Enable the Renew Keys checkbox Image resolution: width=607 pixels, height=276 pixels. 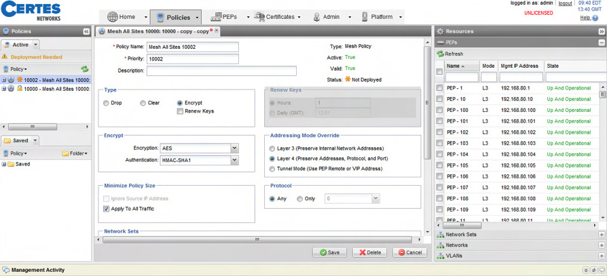(179, 111)
